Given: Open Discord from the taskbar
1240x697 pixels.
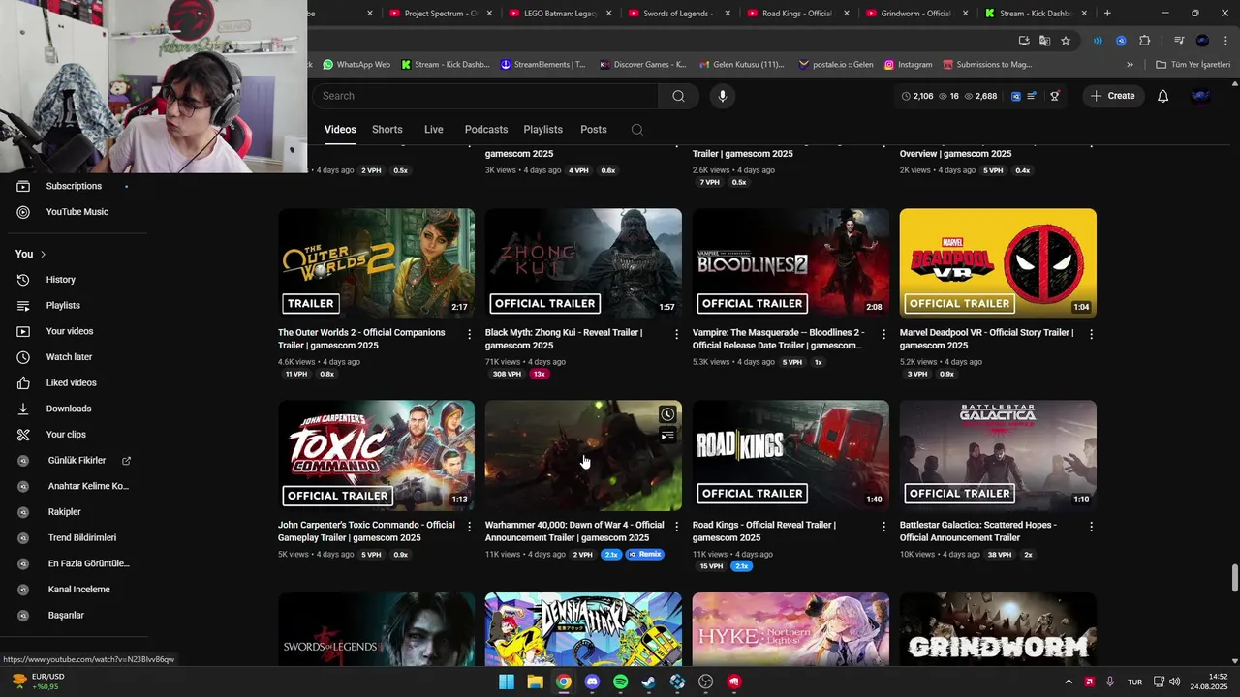Looking at the screenshot, I should pyautogui.click(x=592, y=682).
